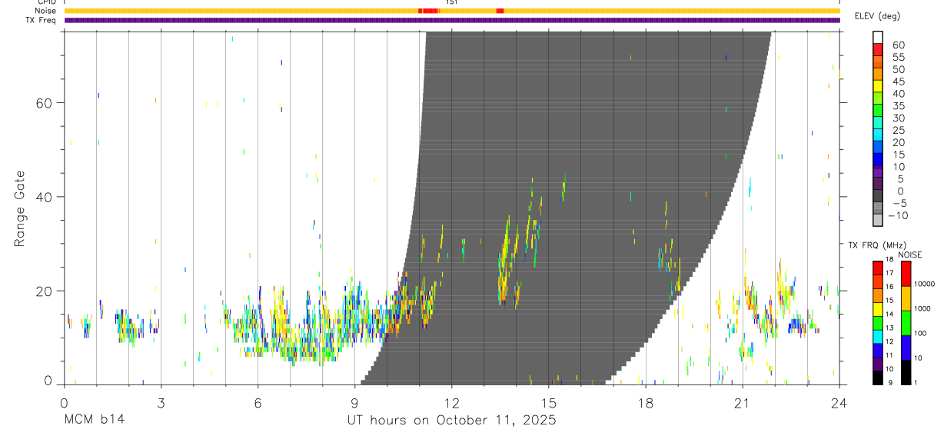This screenshot has width=944, height=436.
Task: Click 'UT hours on October 11, 2025' label
Action: 452,421
